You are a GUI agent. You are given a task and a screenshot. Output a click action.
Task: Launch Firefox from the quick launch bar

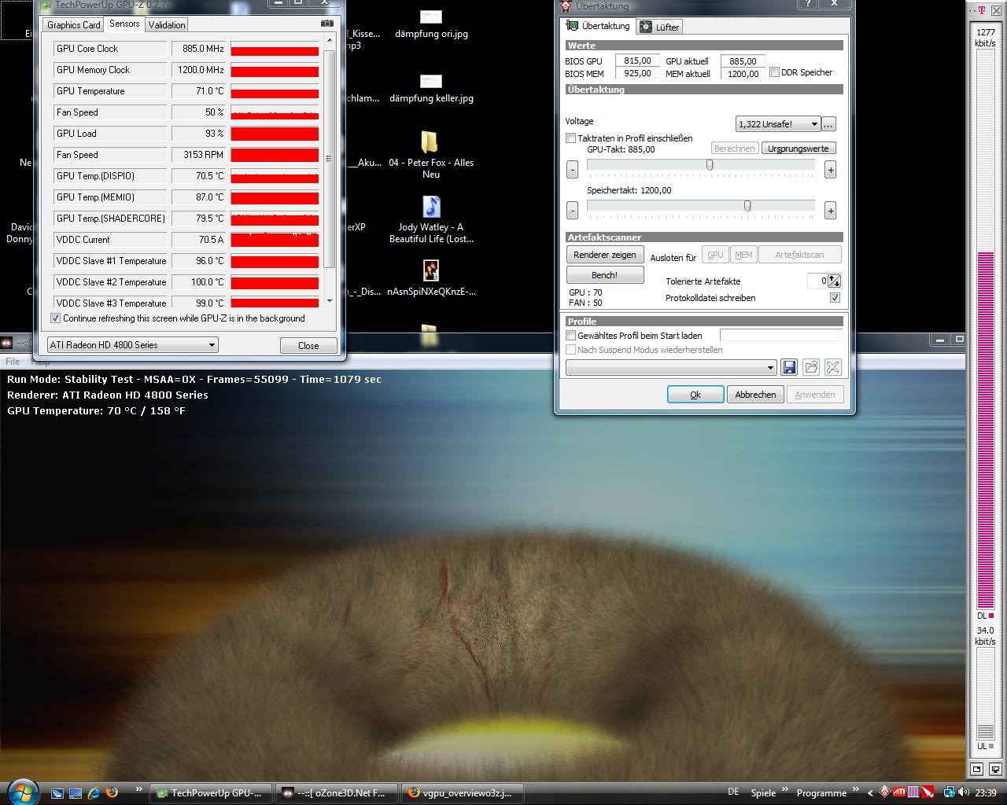[112, 792]
